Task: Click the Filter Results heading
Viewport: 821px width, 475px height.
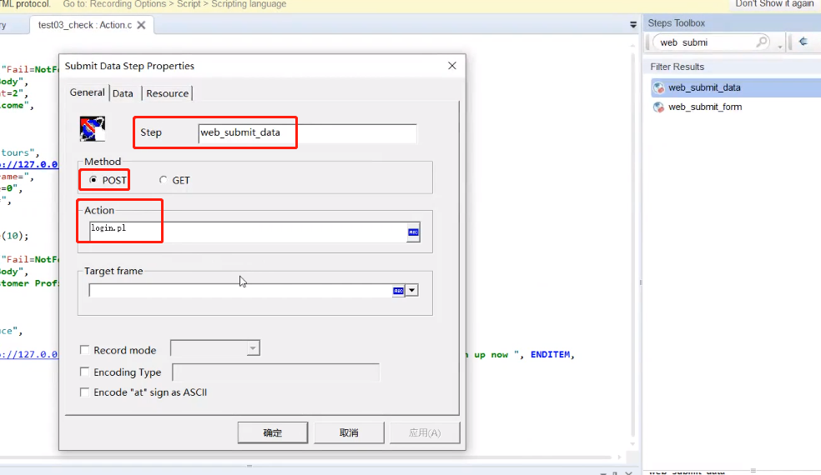Action: 677,67
